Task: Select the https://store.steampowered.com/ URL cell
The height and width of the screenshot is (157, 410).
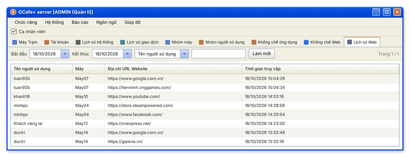Action: pyautogui.click(x=173, y=105)
